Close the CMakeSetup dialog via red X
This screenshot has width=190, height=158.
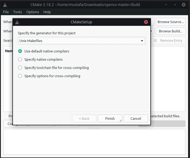coord(146,22)
